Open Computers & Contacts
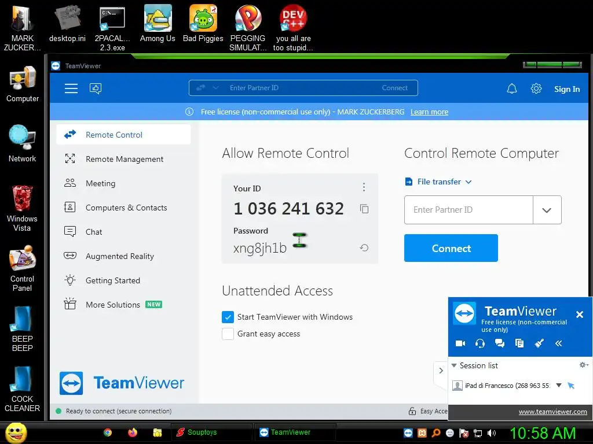This screenshot has height=444, width=593. [123, 208]
